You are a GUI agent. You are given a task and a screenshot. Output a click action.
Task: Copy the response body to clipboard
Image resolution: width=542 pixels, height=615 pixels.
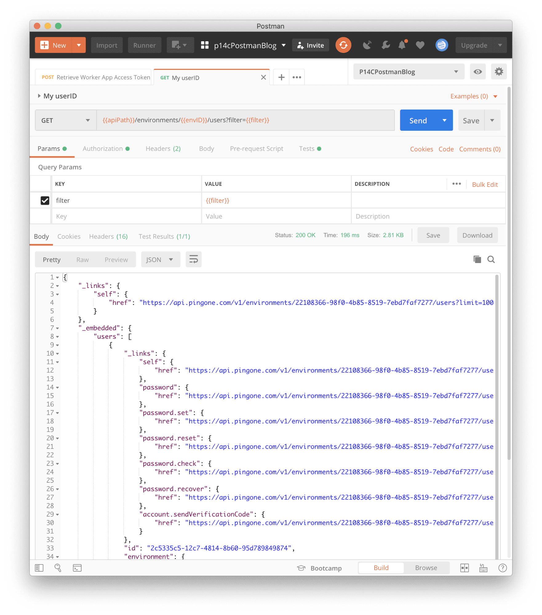pyautogui.click(x=477, y=259)
